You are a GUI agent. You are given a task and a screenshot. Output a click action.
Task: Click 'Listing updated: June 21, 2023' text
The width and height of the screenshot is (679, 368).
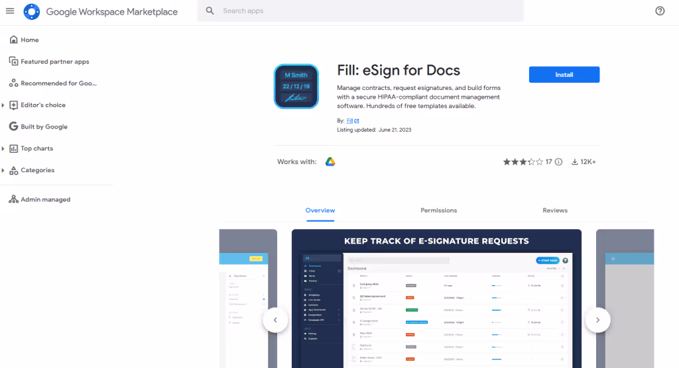click(374, 130)
